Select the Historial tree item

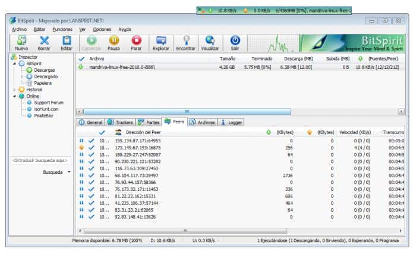point(34,90)
